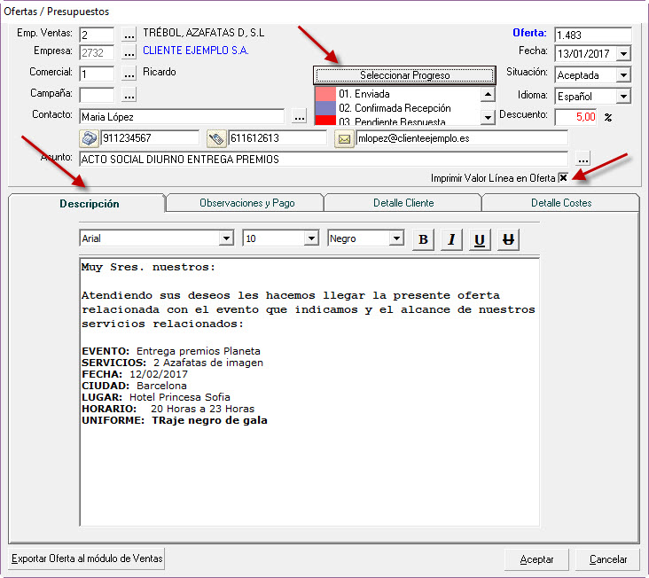The image size is (649, 578).
Task: Click 'LUGAR: Hotel Princesa Sofia' line
Action: click(156, 397)
